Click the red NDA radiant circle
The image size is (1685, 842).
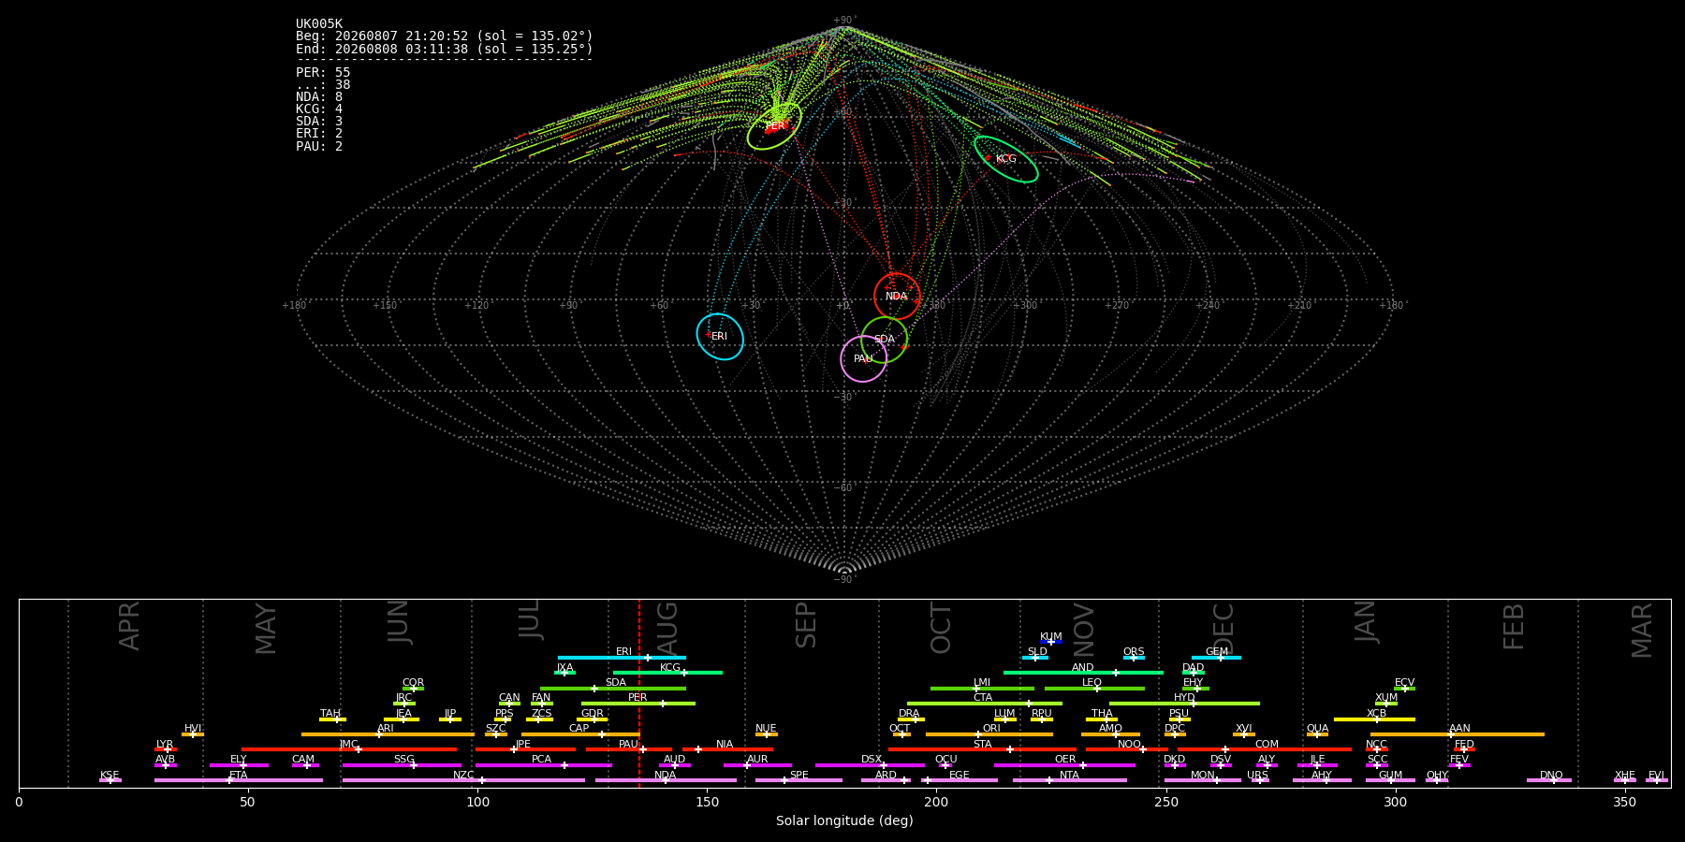click(x=897, y=296)
